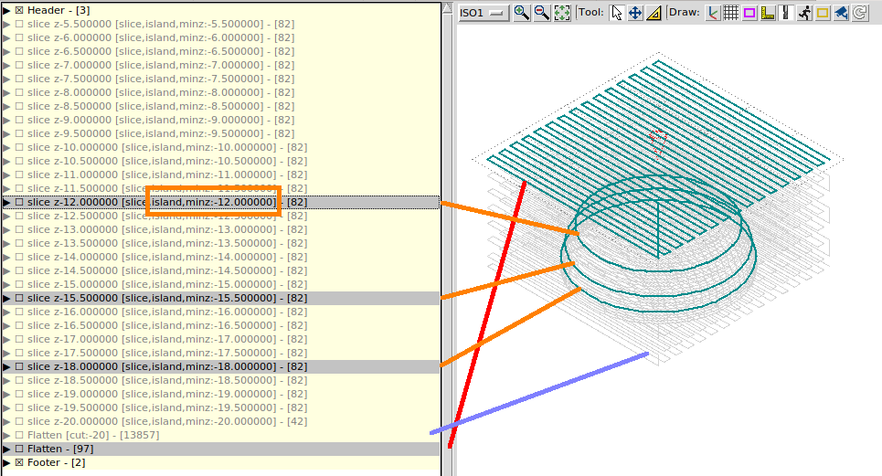Pick the triangle ruler measuring tool

654,13
